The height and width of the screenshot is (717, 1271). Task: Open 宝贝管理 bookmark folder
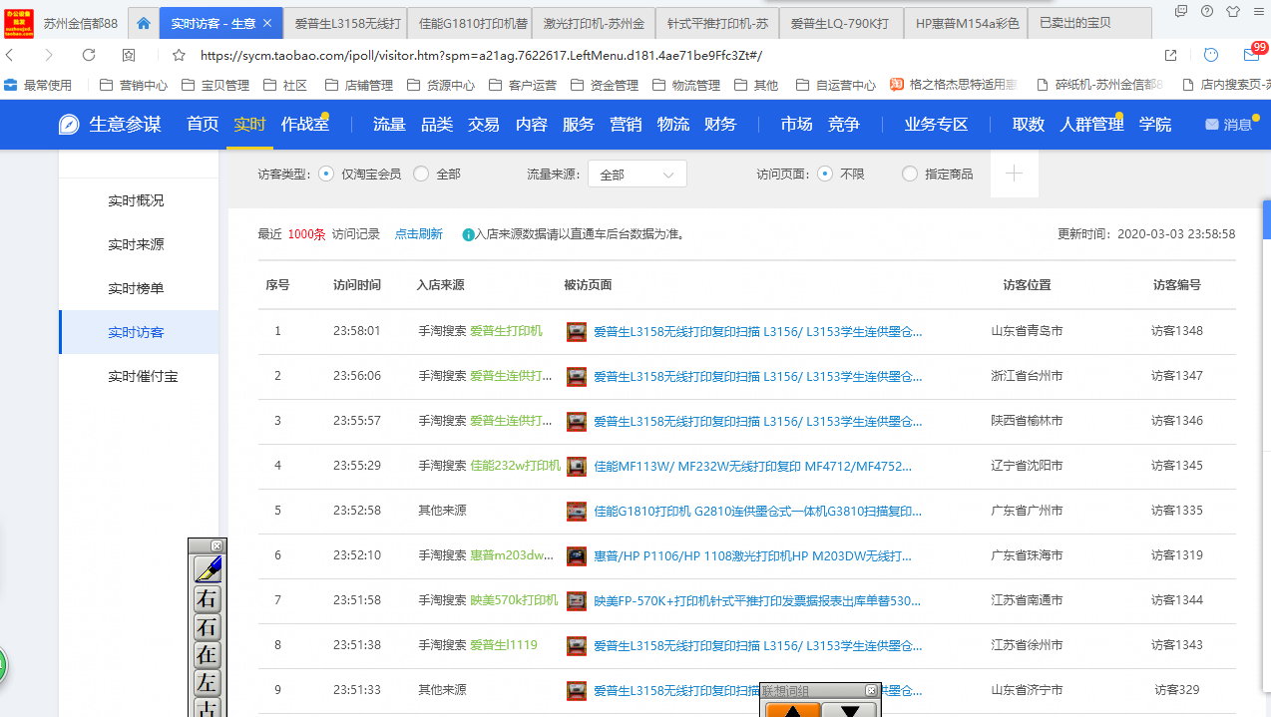click(215, 85)
